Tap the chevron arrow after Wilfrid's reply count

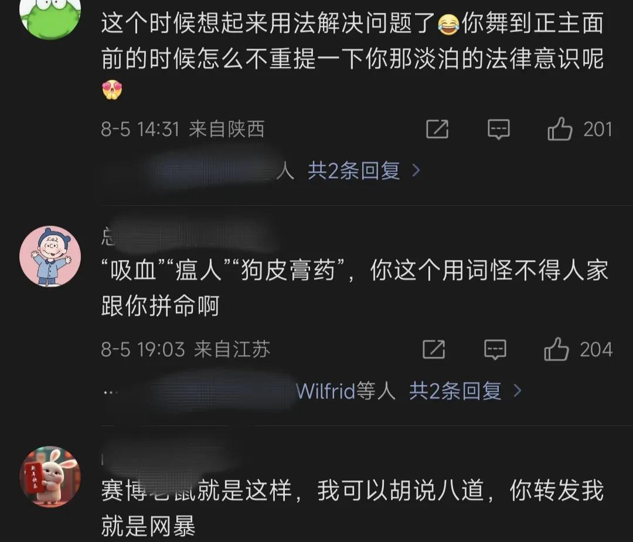(518, 391)
